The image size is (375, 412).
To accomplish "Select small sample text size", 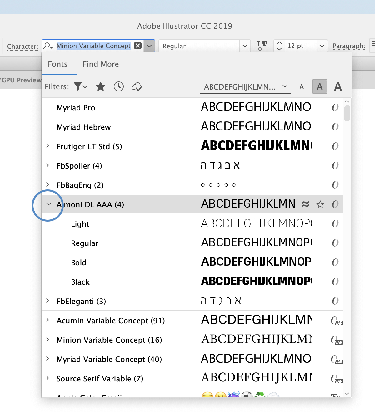I will click(302, 87).
